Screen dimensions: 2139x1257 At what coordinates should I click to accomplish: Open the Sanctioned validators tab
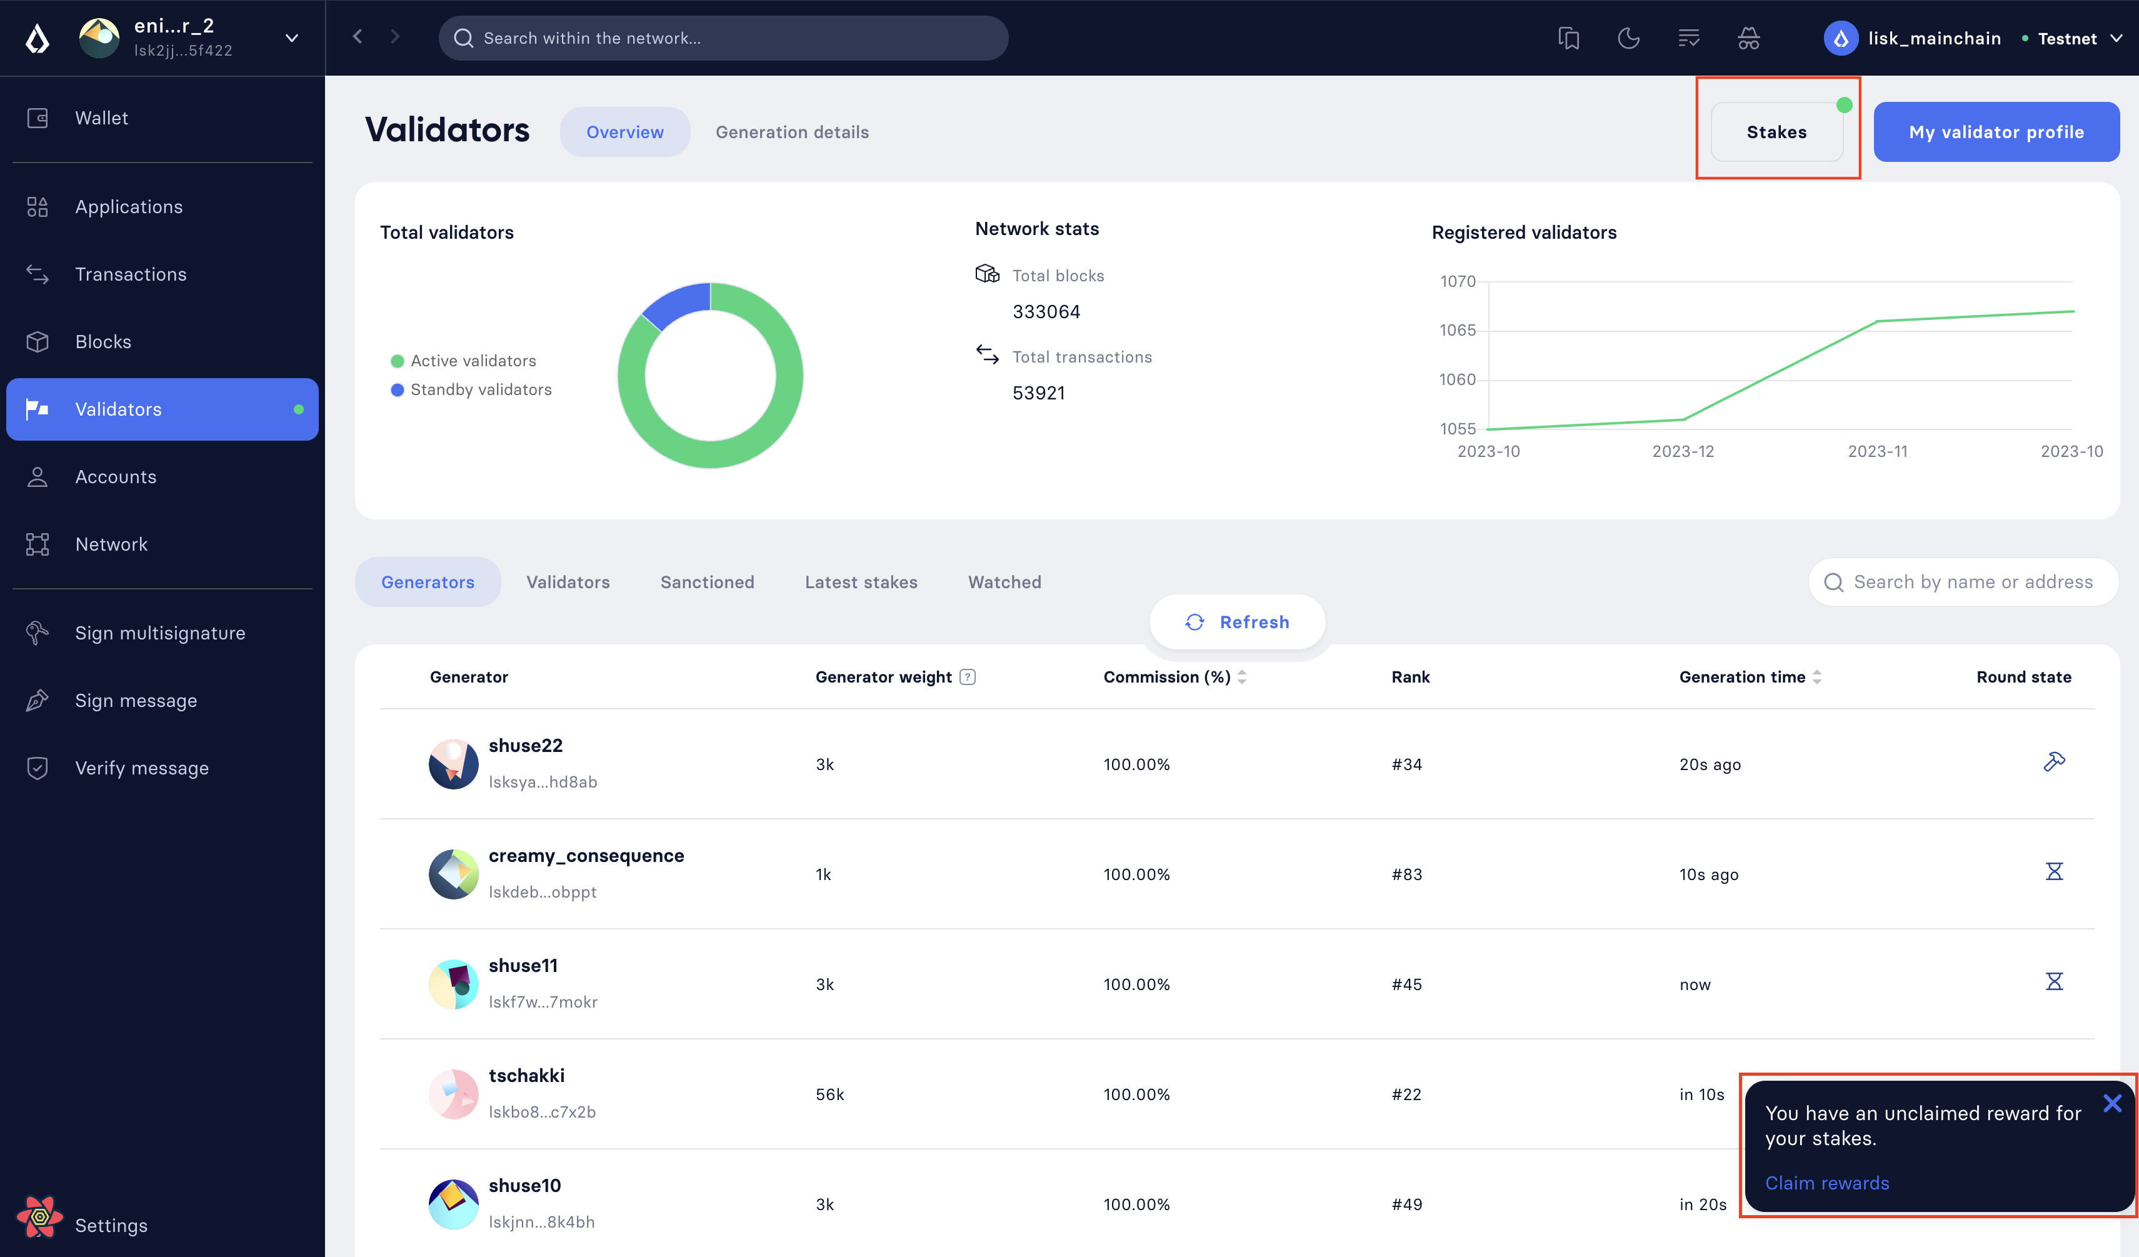point(709,581)
